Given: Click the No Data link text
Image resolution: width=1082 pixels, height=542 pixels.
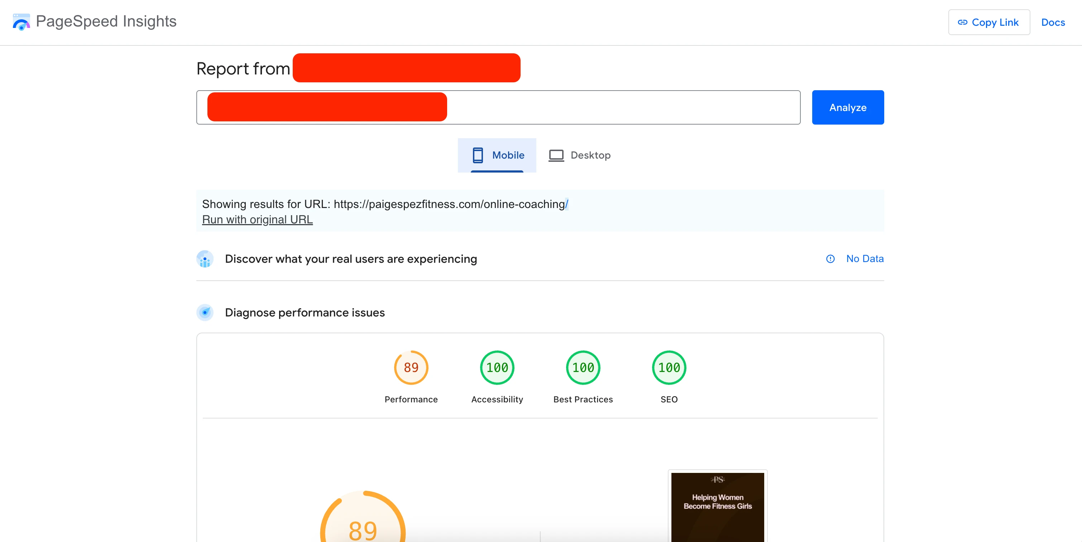Looking at the screenshot, I should 865,258.
